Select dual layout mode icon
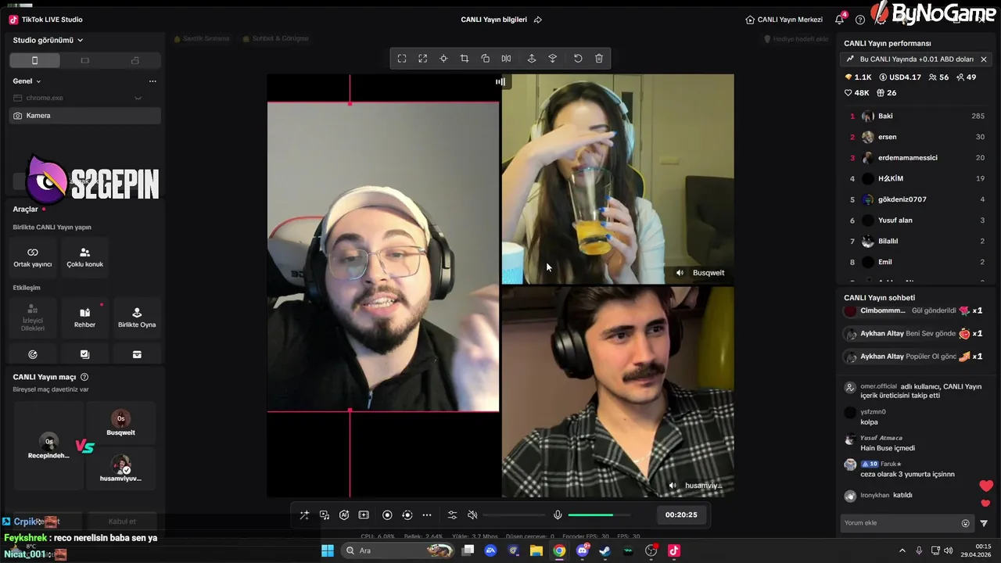 pyautogui.click(x=135, y=60)
